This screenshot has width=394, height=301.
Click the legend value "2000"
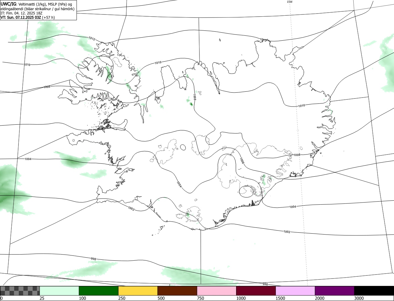320,298
